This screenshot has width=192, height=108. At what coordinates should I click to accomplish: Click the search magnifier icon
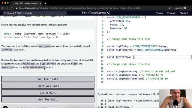click(5, 13)
